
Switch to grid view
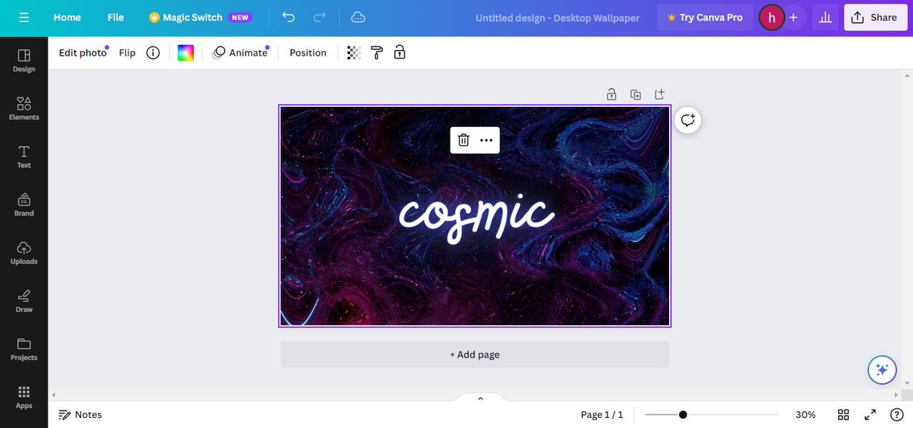coord(843,414)
